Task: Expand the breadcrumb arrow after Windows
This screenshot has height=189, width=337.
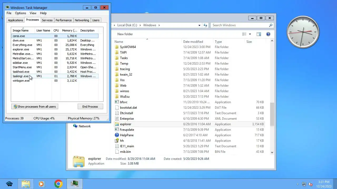Action: click(159, 25)
